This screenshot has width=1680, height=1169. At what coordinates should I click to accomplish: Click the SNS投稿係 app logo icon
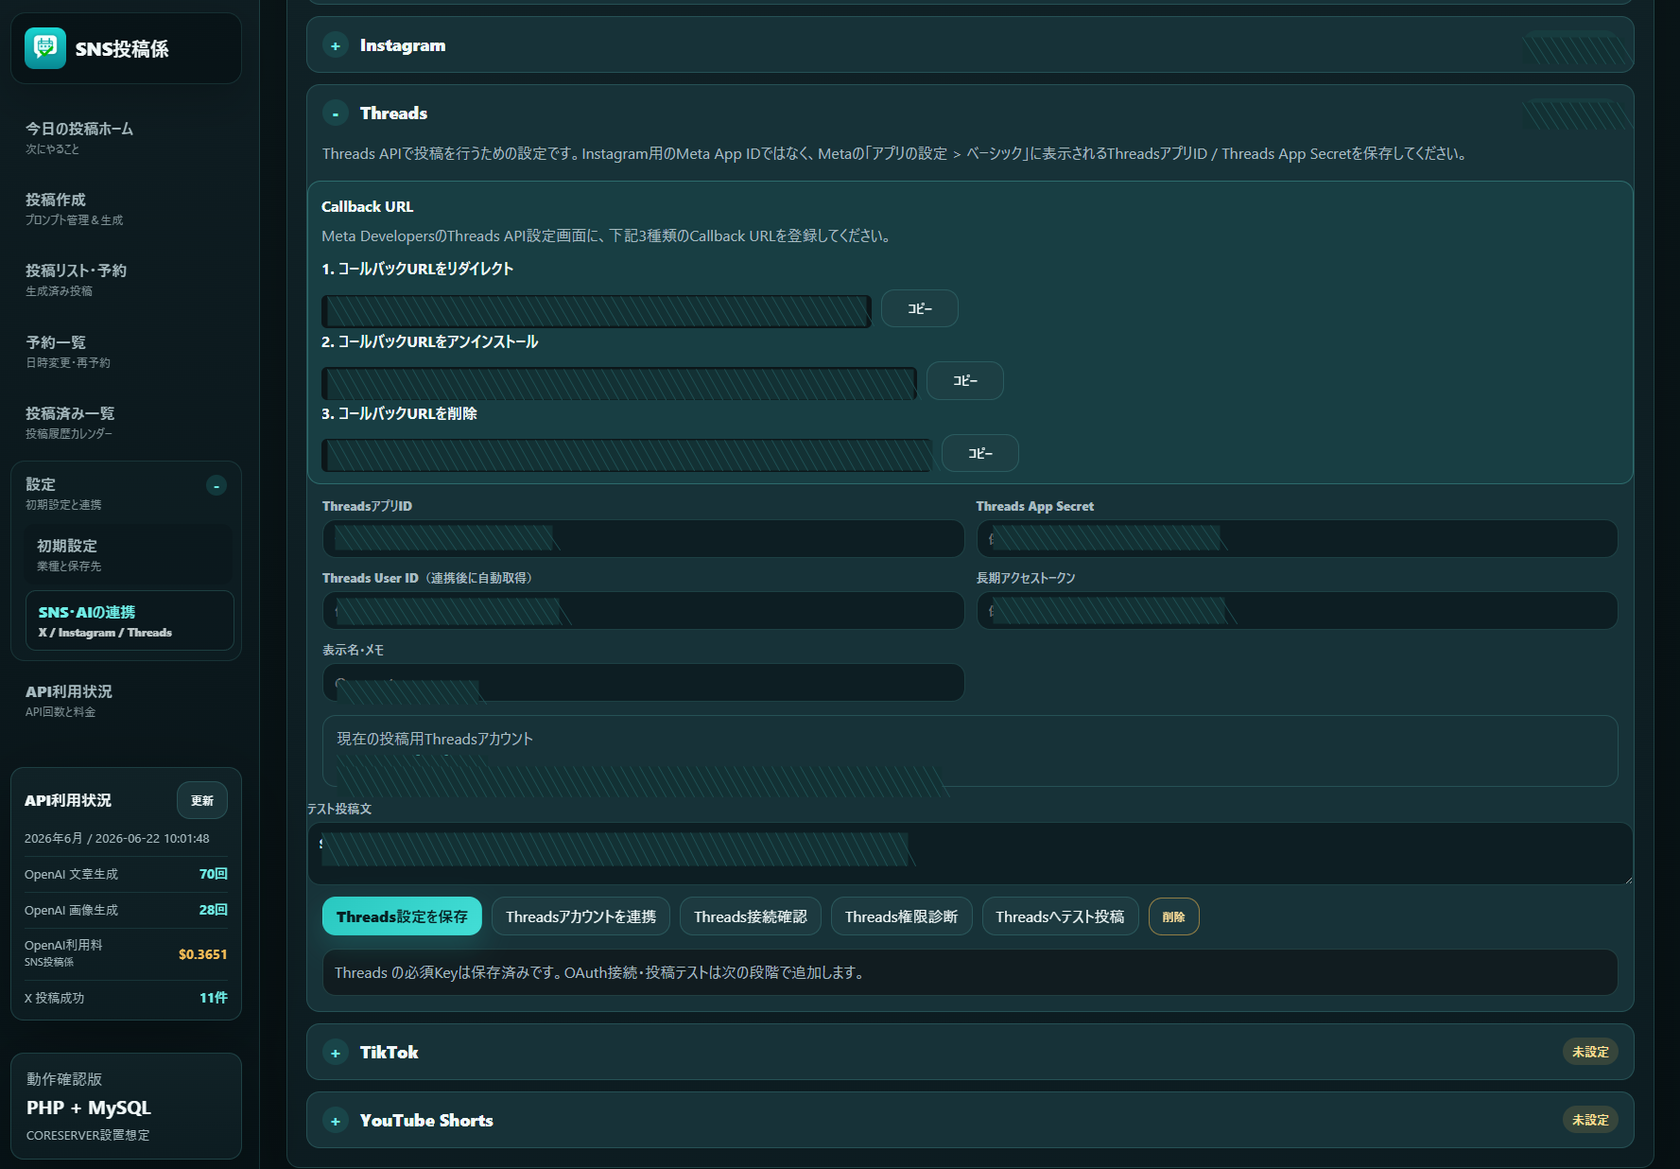tap(45, 48)
